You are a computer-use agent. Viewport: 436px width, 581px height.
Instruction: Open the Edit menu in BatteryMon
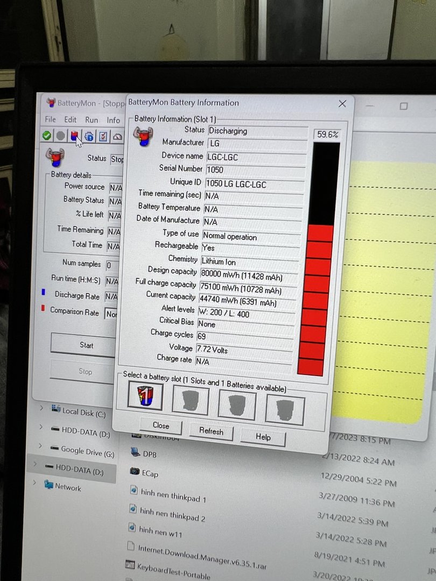[71, 119]
